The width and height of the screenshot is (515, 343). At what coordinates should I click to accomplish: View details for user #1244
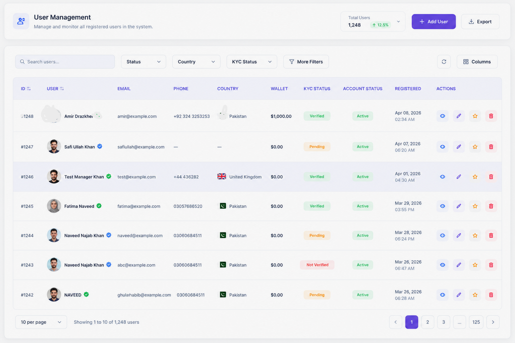coord(443,235)
